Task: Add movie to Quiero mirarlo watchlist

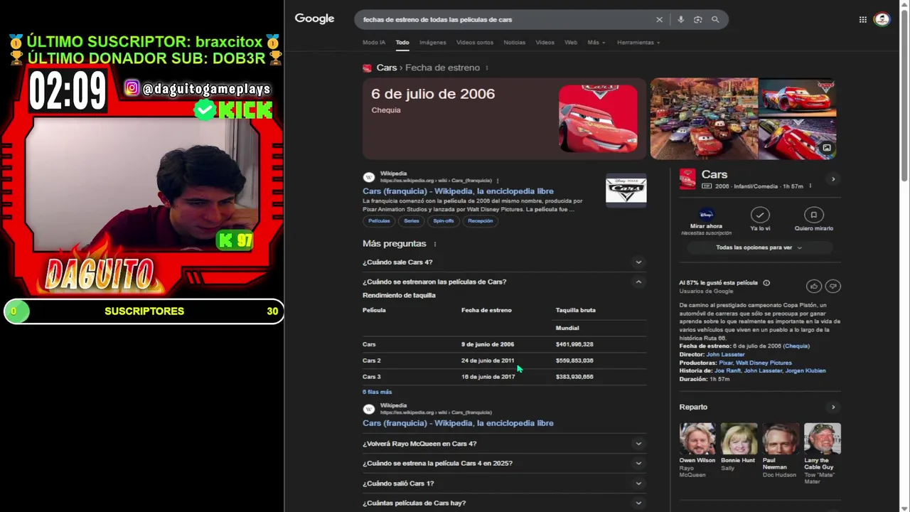Action: point(813,215)
